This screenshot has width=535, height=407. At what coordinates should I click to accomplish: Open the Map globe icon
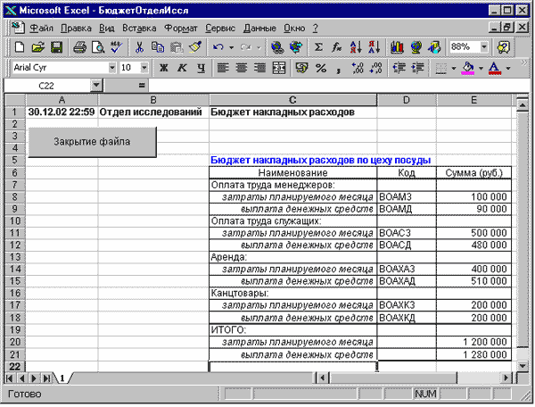click(x=416, y=47)
